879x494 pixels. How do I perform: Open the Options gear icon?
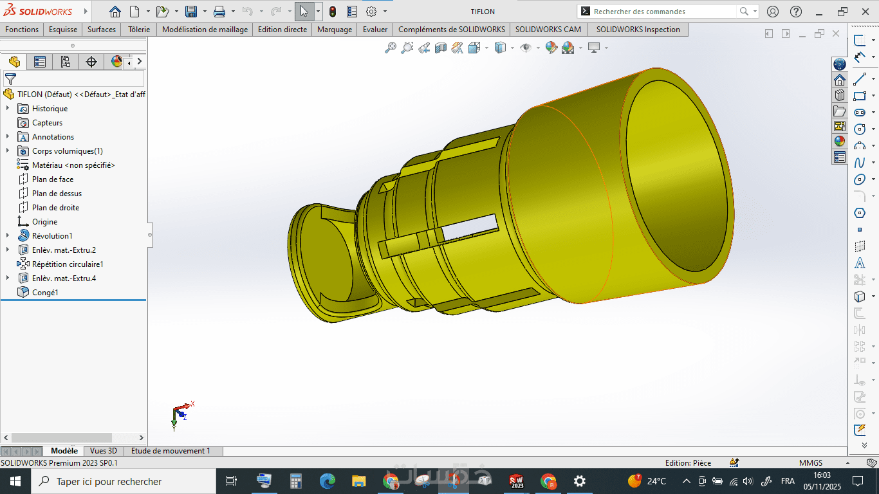[371, 12]
